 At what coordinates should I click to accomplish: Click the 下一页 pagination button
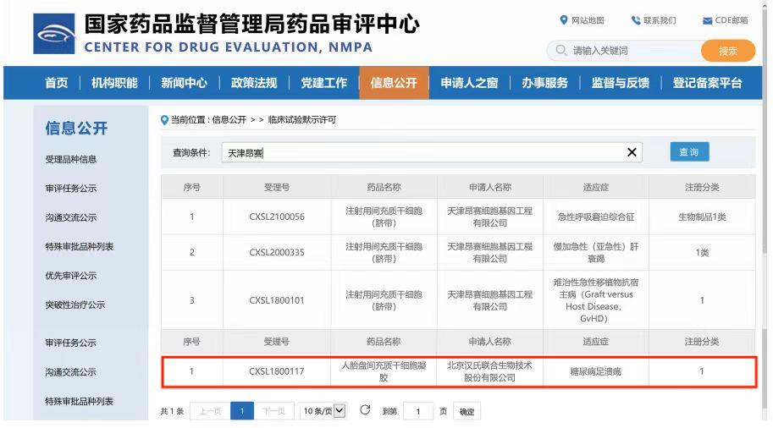274,411
